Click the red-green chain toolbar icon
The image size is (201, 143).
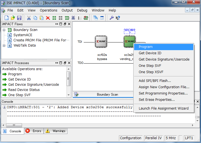(86, 18)
